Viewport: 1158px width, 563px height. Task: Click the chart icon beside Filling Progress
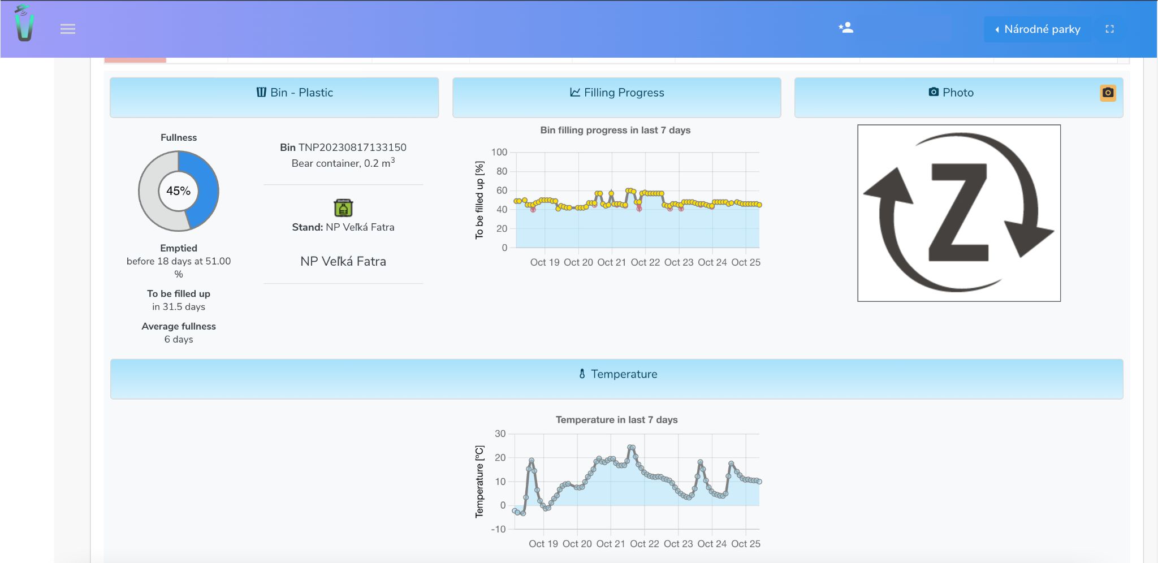(574, 92)
